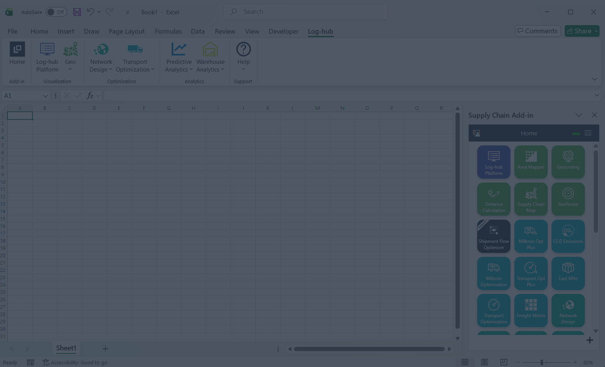The width and height of the screenshot is (605, 367).
Task: Open the Supply Chain Add-in pane options chevron
Action: [x=579, y=115]
